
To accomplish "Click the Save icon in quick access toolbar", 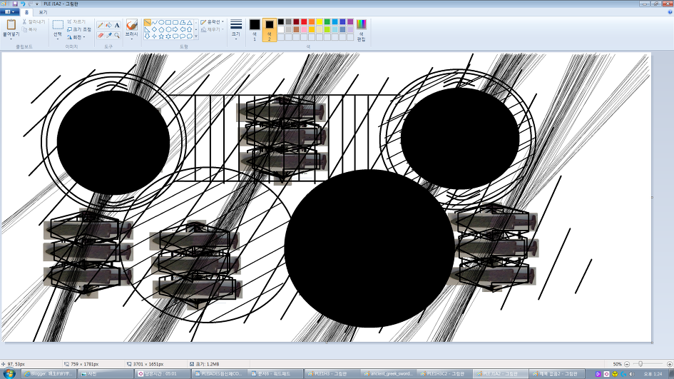I will [14, 4].
